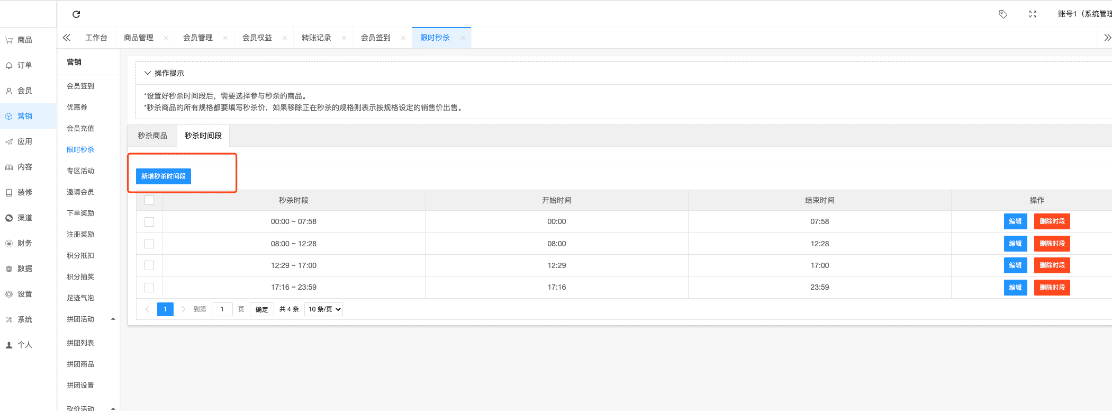This screenshot has height=411, width=1112.
Task: Open 商品 section via shopping cart icon
Action: [9, 40]
